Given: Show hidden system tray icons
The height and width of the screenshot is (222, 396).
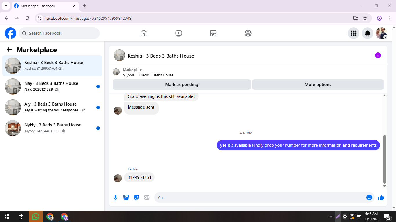Looking at the screenshot, I should click(x=331, y=217).
